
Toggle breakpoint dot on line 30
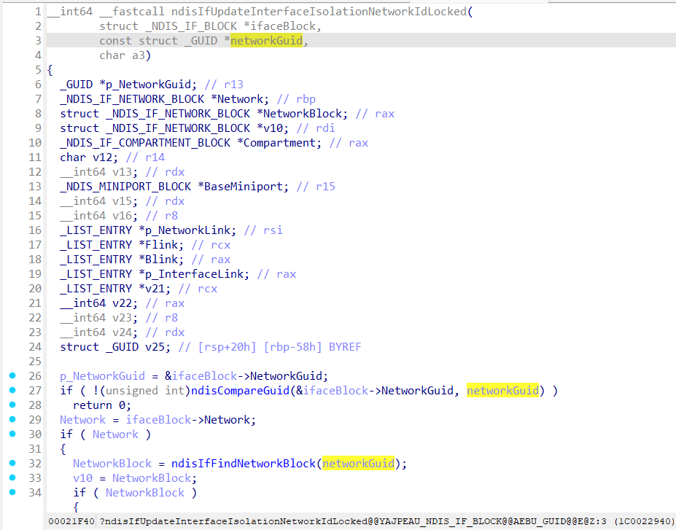point(12,434)
